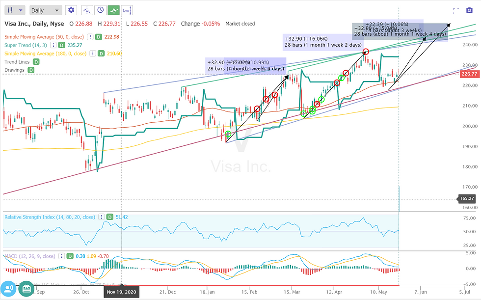The height and width of the screenshot is (300, 481).
Task: Click the Market closed status text
Action: click(x=240, y=24)
